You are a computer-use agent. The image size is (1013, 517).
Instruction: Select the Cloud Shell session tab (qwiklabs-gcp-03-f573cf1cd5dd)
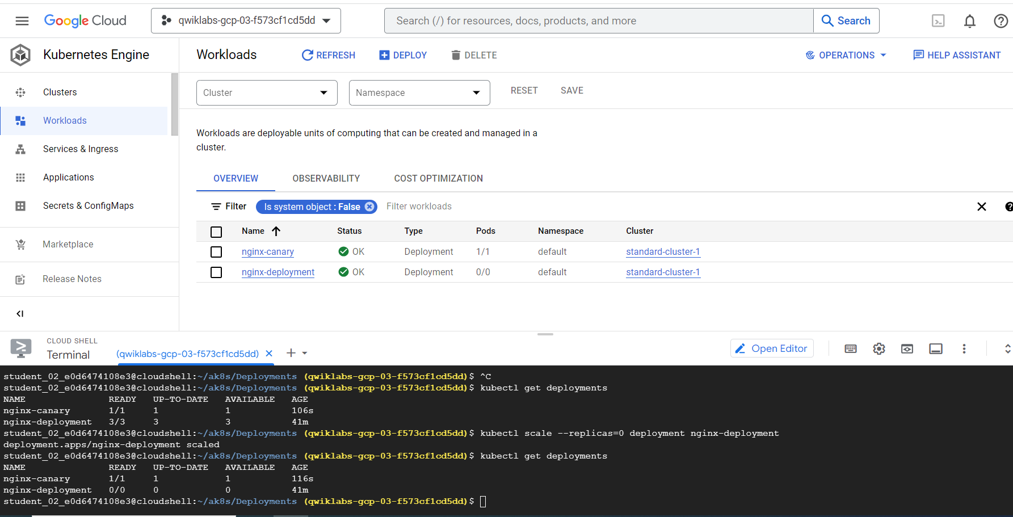point(187,354)
